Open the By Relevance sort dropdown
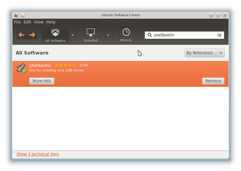 point(205,53)
